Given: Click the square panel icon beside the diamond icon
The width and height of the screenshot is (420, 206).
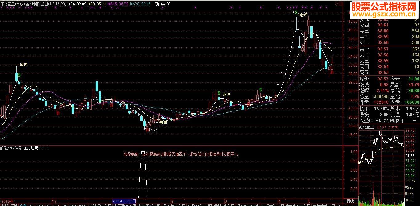Looking at the screenshot, I should click(341, 4).
